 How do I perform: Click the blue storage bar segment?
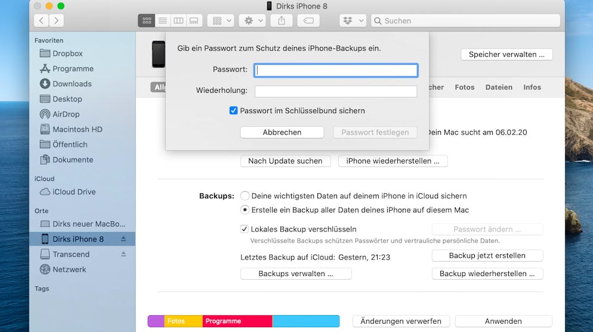pos(306,321)
